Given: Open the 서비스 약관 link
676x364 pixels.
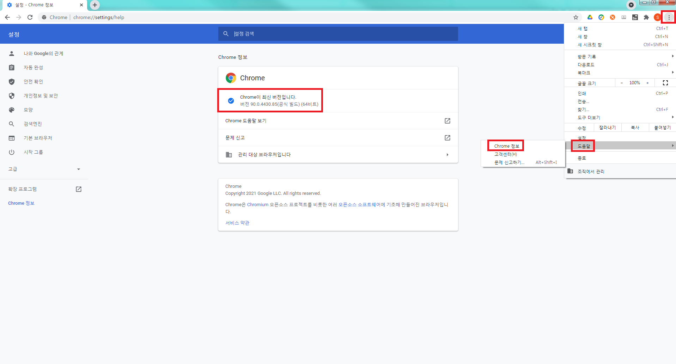Looking at the screenshot, I should [237, 223].
